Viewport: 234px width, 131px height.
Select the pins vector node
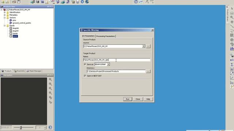pyautogui.click(x=14, y=20)
